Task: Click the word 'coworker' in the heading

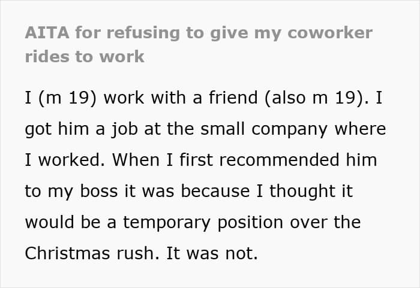Action: point(330,33)
